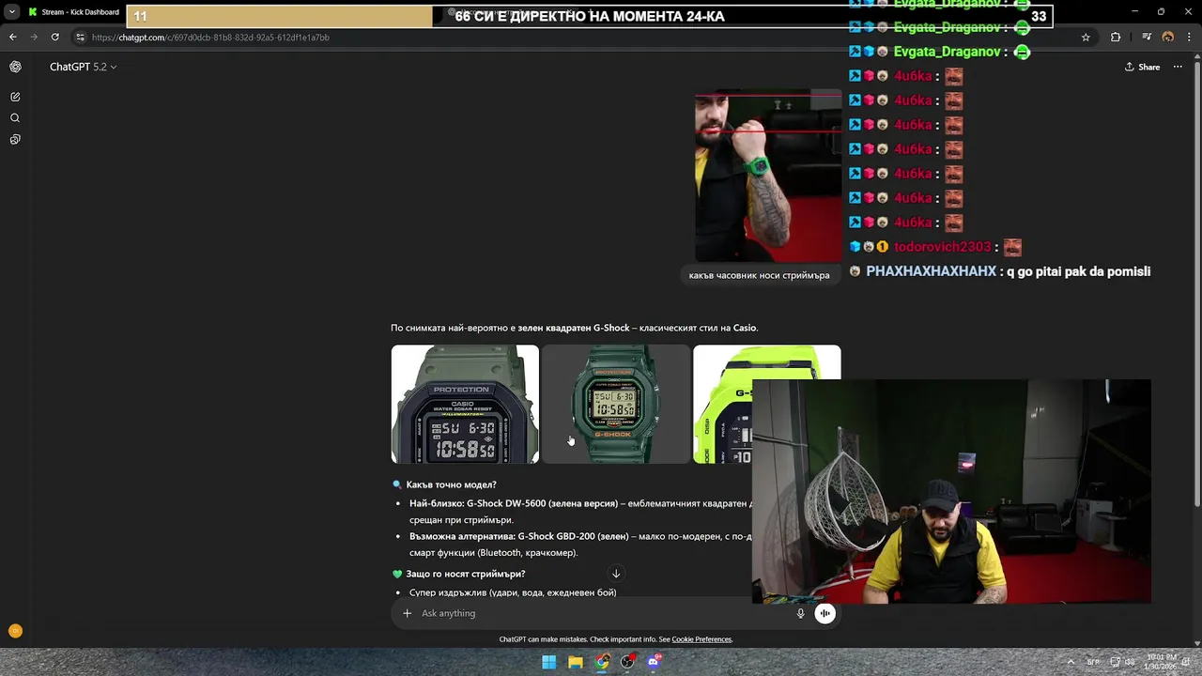Bookmark this page with star icon
This screenshot has width=1202, height=676.
point(1086,38)
